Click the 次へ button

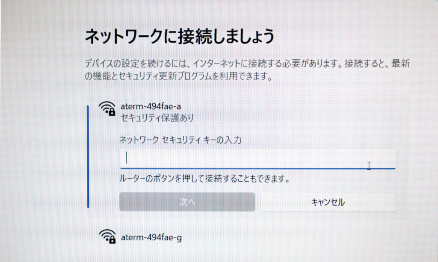(187, 202)
